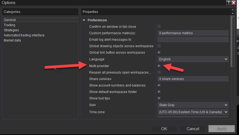Click the Email log alert messages field
Viewport: 239px width, 135px height.
[x=193, y=40]
